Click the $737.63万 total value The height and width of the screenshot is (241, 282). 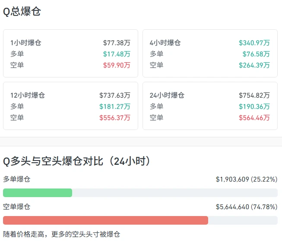115,96
